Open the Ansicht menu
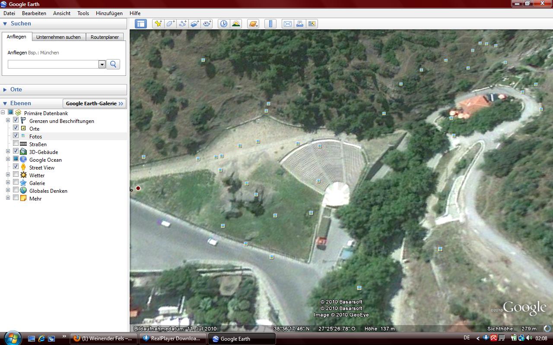Viewport: 553px width, 345px height. pos(62,13)
